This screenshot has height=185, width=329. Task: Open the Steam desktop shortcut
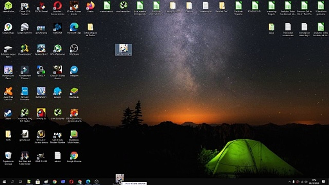tap(8, 114)
